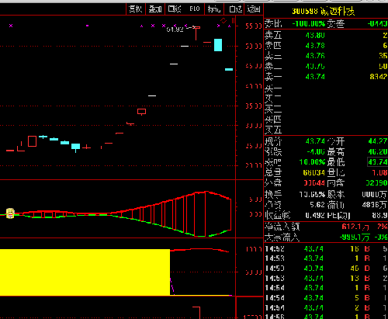Click the red hollow candlestick near 35
Viewport: 388px width, 319px height.
[141, 112]
